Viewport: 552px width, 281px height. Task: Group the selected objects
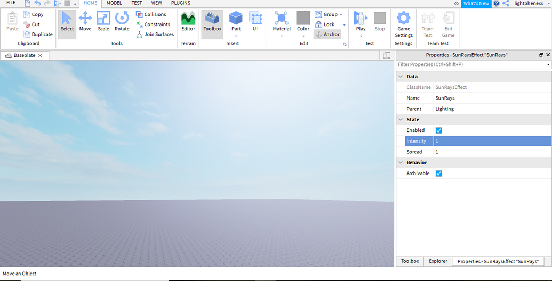click(x=326, y=14)
